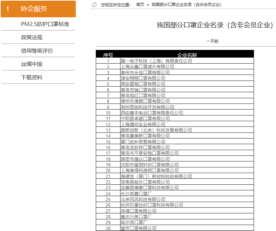Select 青岛旭红口罩有限公司 entry

(x=143, y=96)
